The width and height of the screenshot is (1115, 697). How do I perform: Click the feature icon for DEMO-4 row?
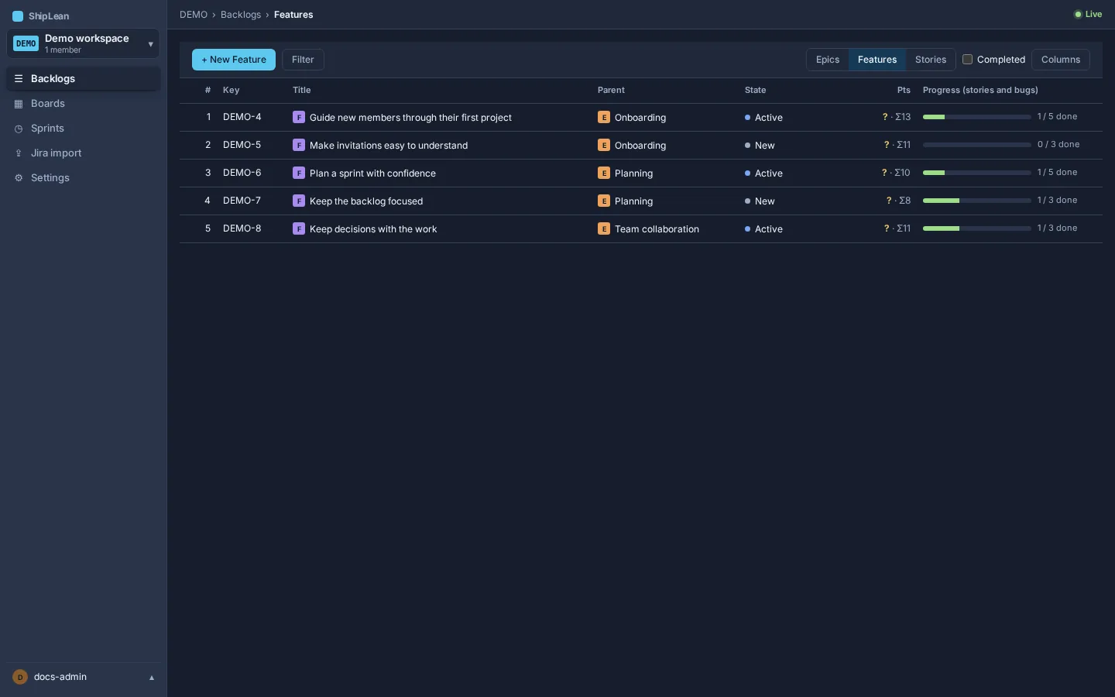(299, 117)
